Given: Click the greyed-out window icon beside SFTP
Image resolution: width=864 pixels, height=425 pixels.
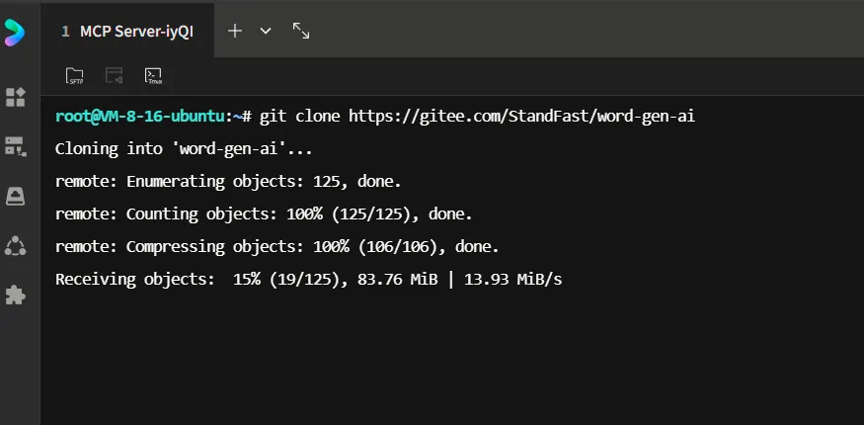Looking at the screenshot, I should click(x=115, y=75).
